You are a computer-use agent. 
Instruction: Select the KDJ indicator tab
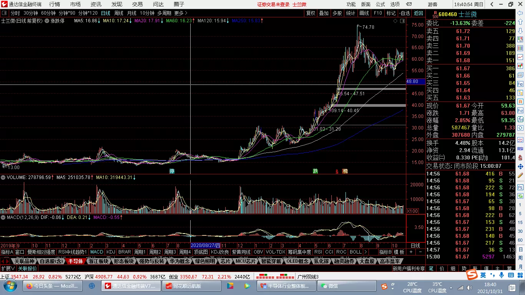[111, 252]
